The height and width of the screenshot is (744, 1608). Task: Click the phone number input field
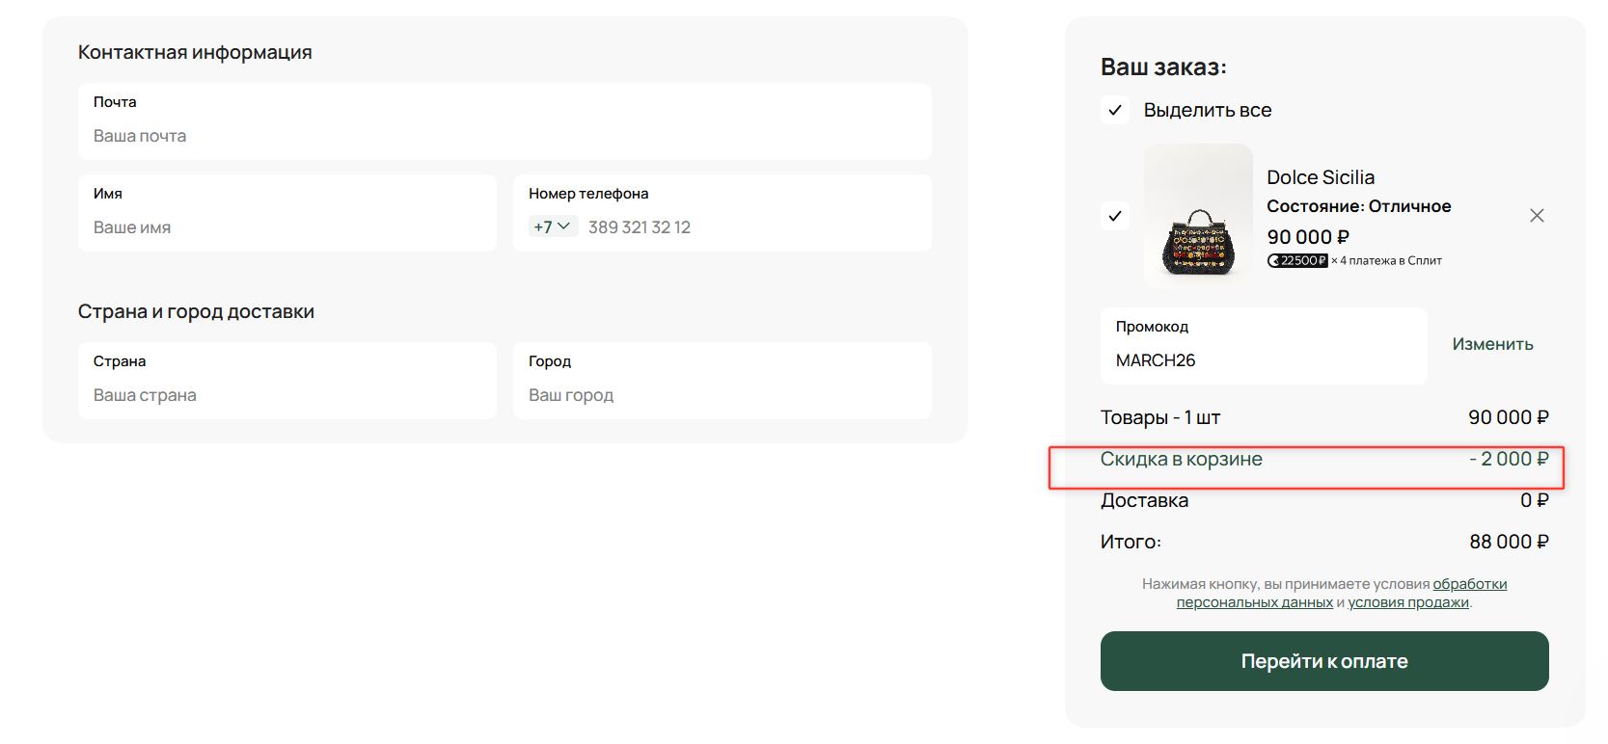click(752, 227)
